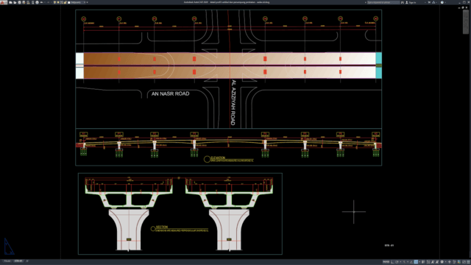Click Hardware acceleration icon in status bar
Viewport: 471px width, 265px height.
459,262
